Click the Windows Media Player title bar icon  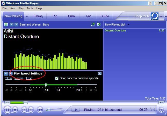click(4, 3)
